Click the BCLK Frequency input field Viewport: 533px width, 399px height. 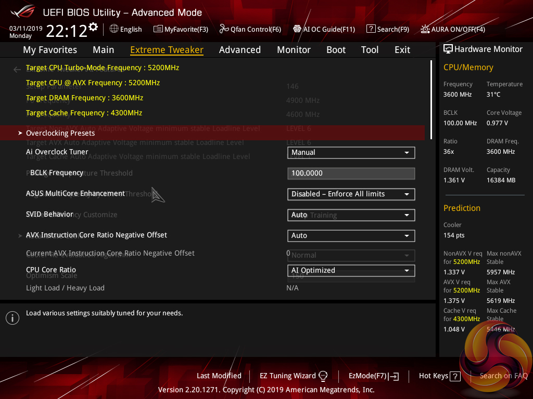(351, 174)
